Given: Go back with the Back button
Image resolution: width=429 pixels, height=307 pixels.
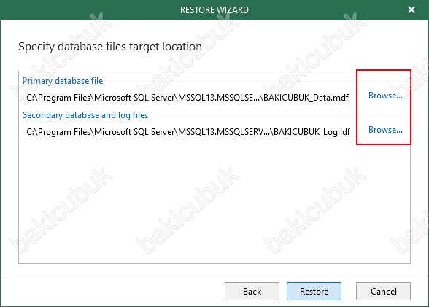Looking at the screenshot, I should [x=252, y=292].
